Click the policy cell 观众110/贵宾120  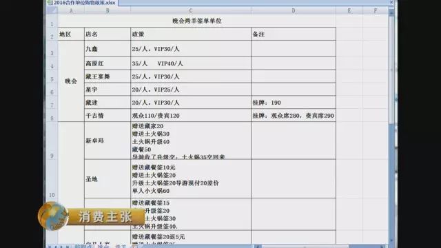tap(191, 115)
